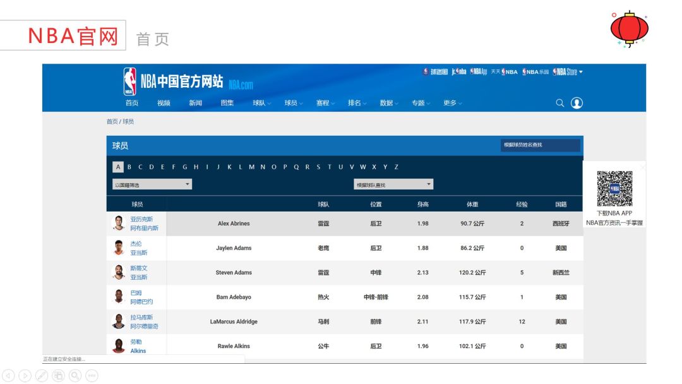Image resolution: width=682 pixels, height=384 pixels.
Task: Expand the NBA Store dropdown arrow
Action: (x=580, y=71)
